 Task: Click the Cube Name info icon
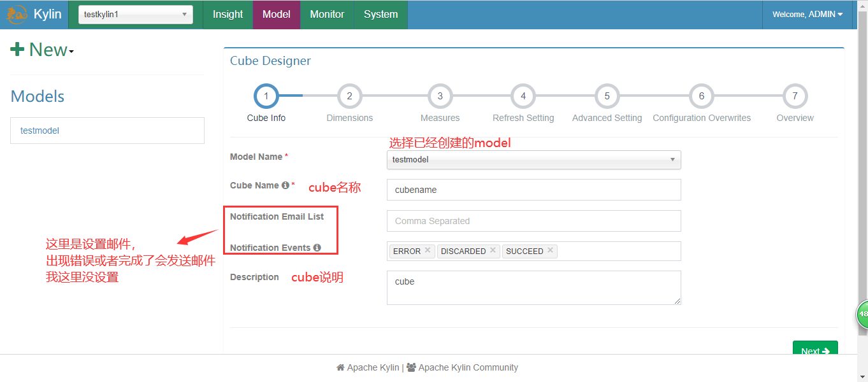[x=286, y=185]
